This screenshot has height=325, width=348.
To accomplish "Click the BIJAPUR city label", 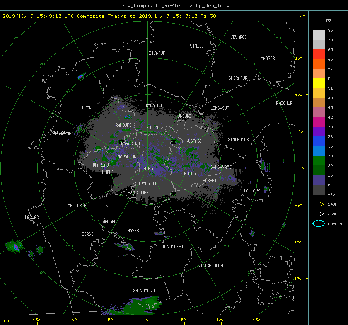I will (157, 53).
